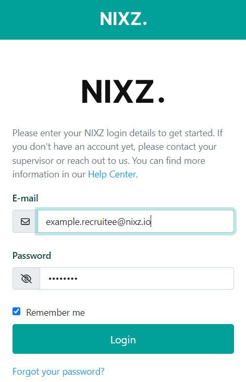Image resolution: width=246 pixels, height=382 pixels.
Task: Click the envelope icon beside the e-mail field
Action: click(x=26, y=221)
